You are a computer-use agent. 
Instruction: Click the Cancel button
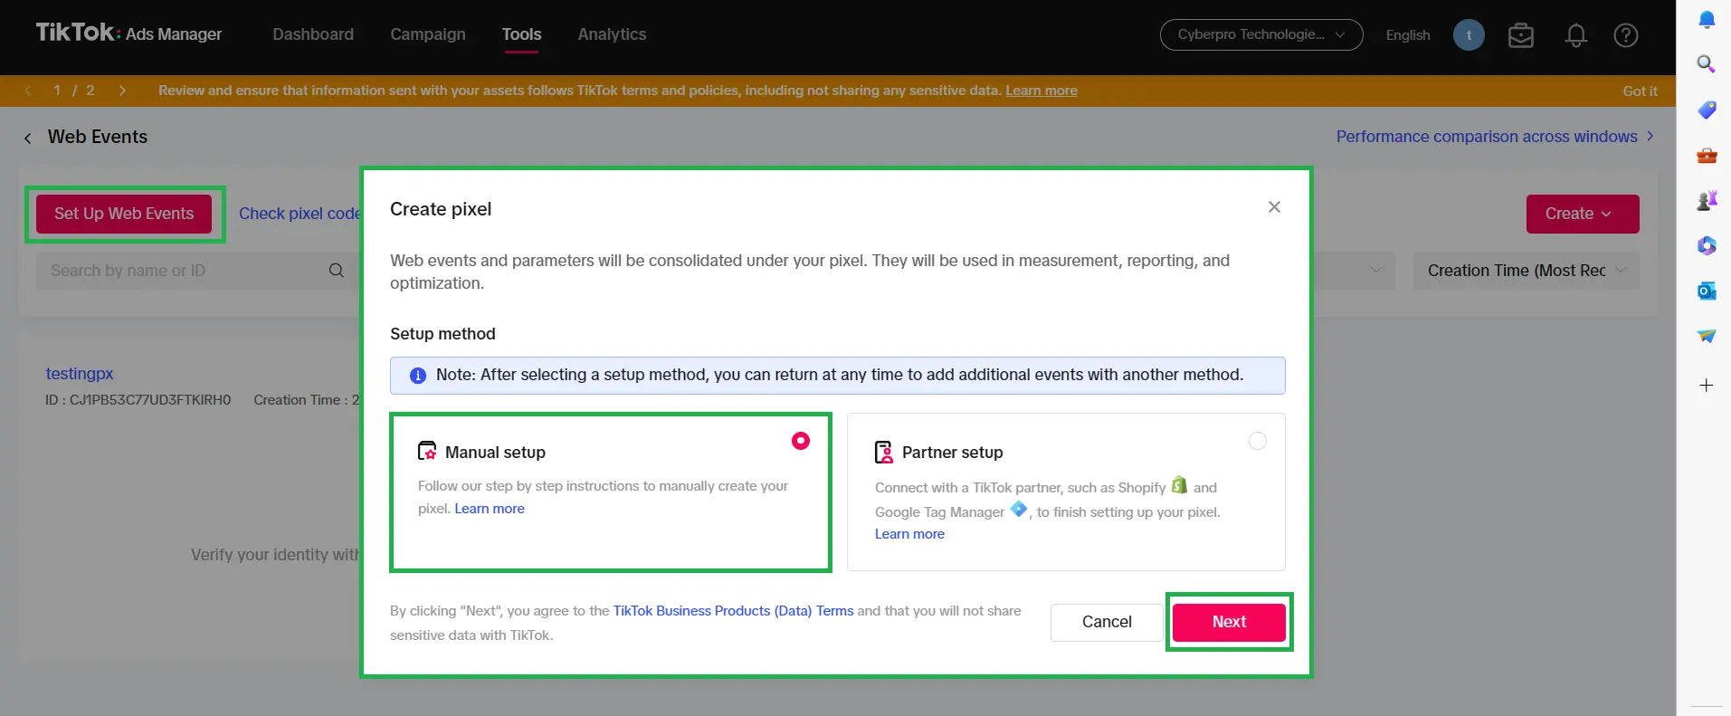[1107, 622]
